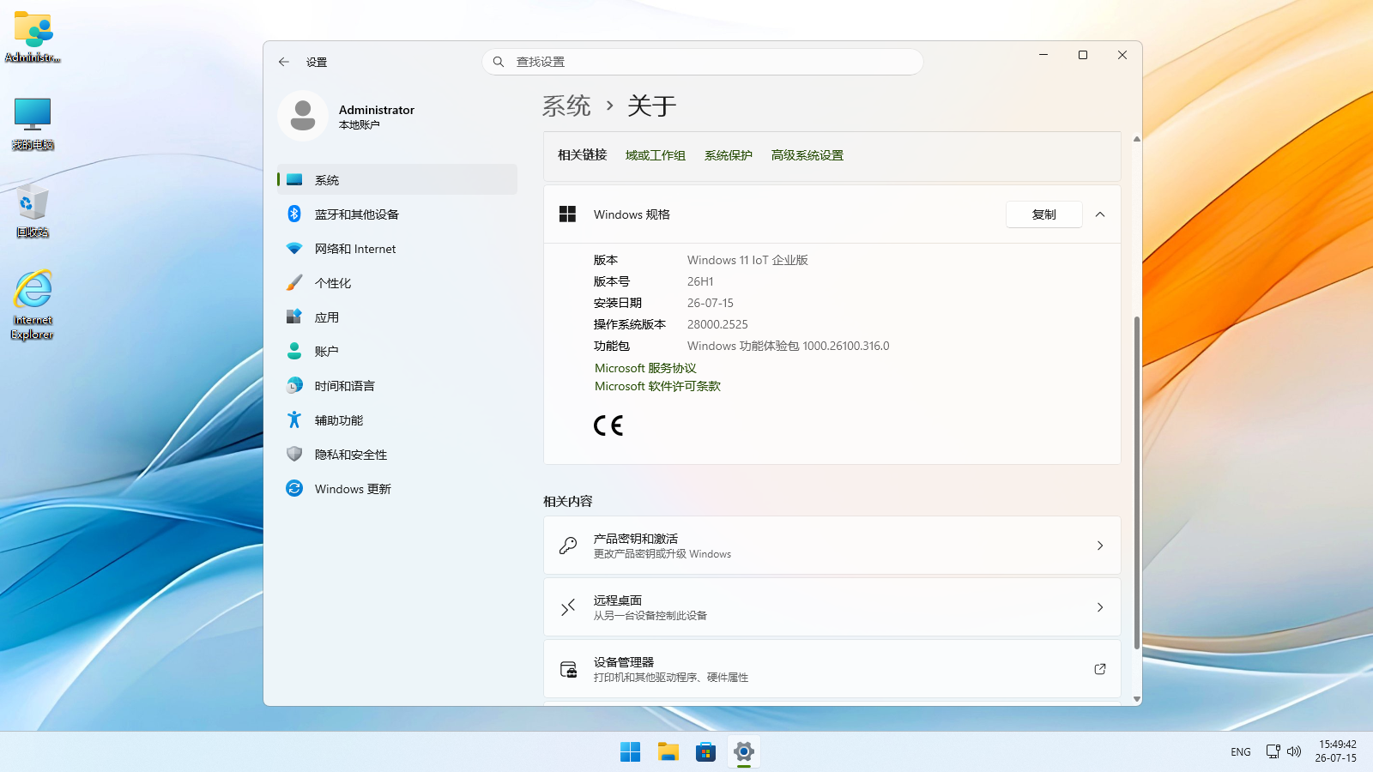The height and width of the screenshot is (772, 1373).
Task: Click OS build value 28000.2525
Action: pyautogui.click(x=717, y=324)
